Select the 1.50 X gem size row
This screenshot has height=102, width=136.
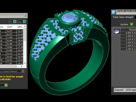pyautogui.click(x=128, y=36)
